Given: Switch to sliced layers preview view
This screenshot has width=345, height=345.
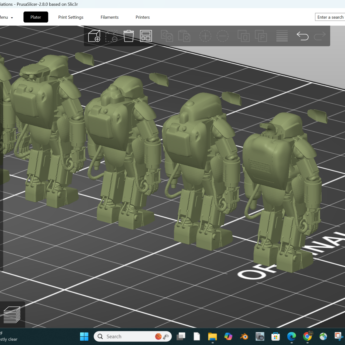Looking at the screenshot, I should point(12,315).
